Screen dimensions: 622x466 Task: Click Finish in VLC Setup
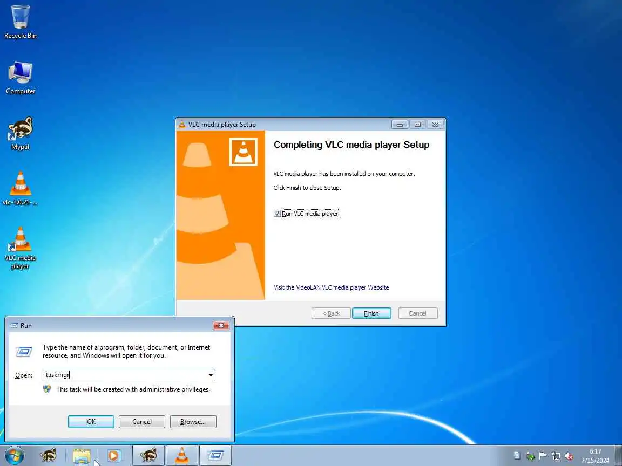[x=371, y=313]
